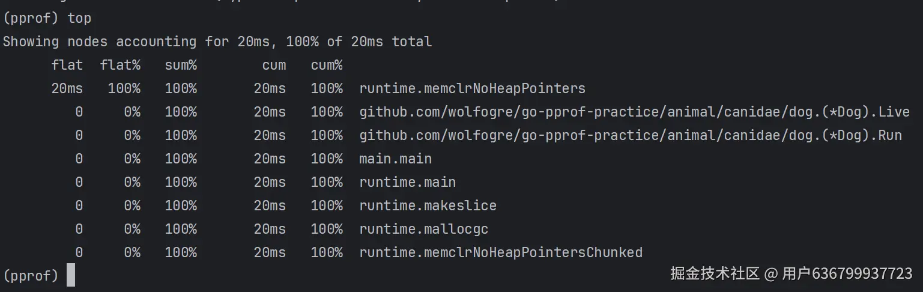Click the 'sum%' column header

click(x=181, y=65)
